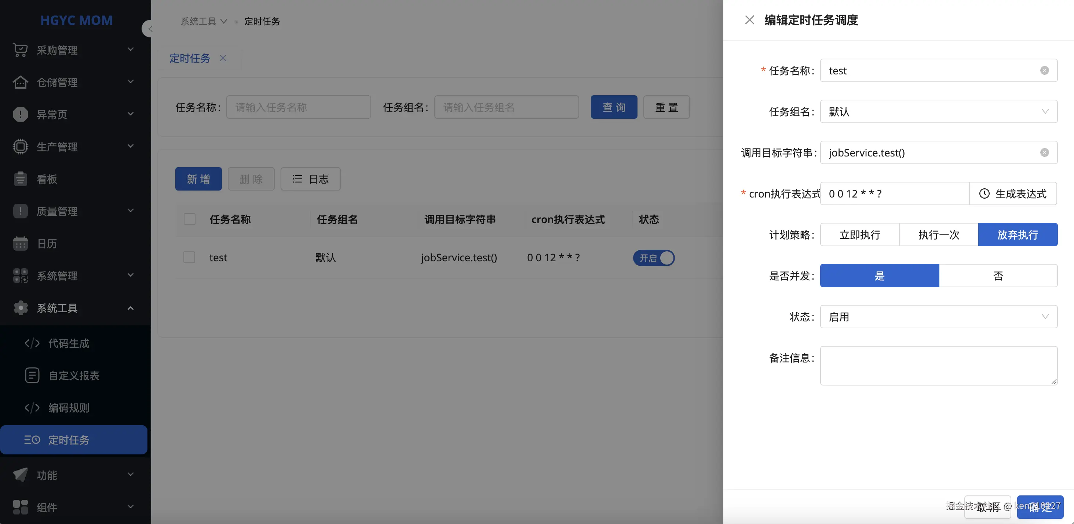1074x524 pixels.
Task: Click the warehouse house icon for 仓储管理
Action: coord(20,82)
